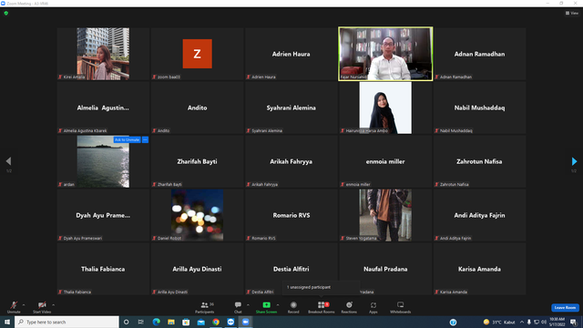Select Kirei Amalia's photo tile
The height and width of the screenshot is (328, 583).
[x=103, y=54]
